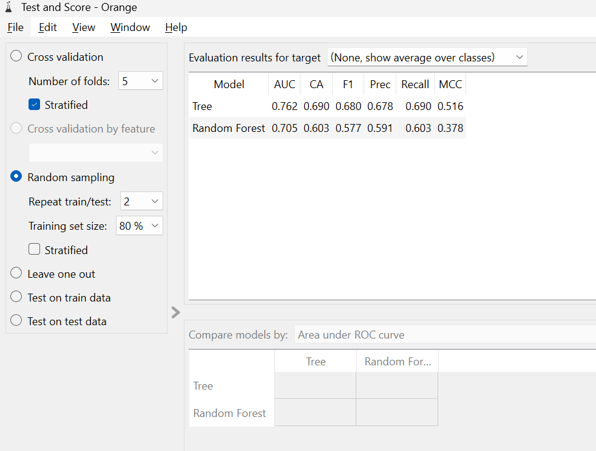Click comparison cell Random Forest versus Tree

315,412
